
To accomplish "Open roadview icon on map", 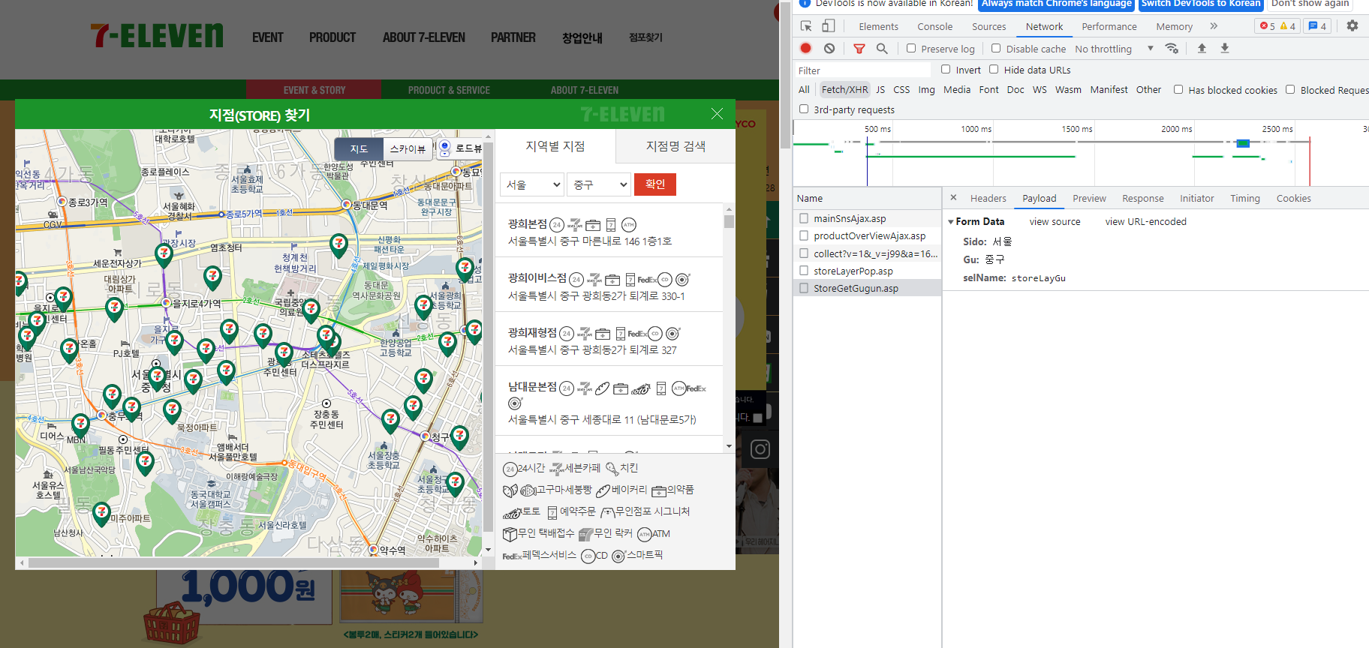I will [x=445, y=147].
